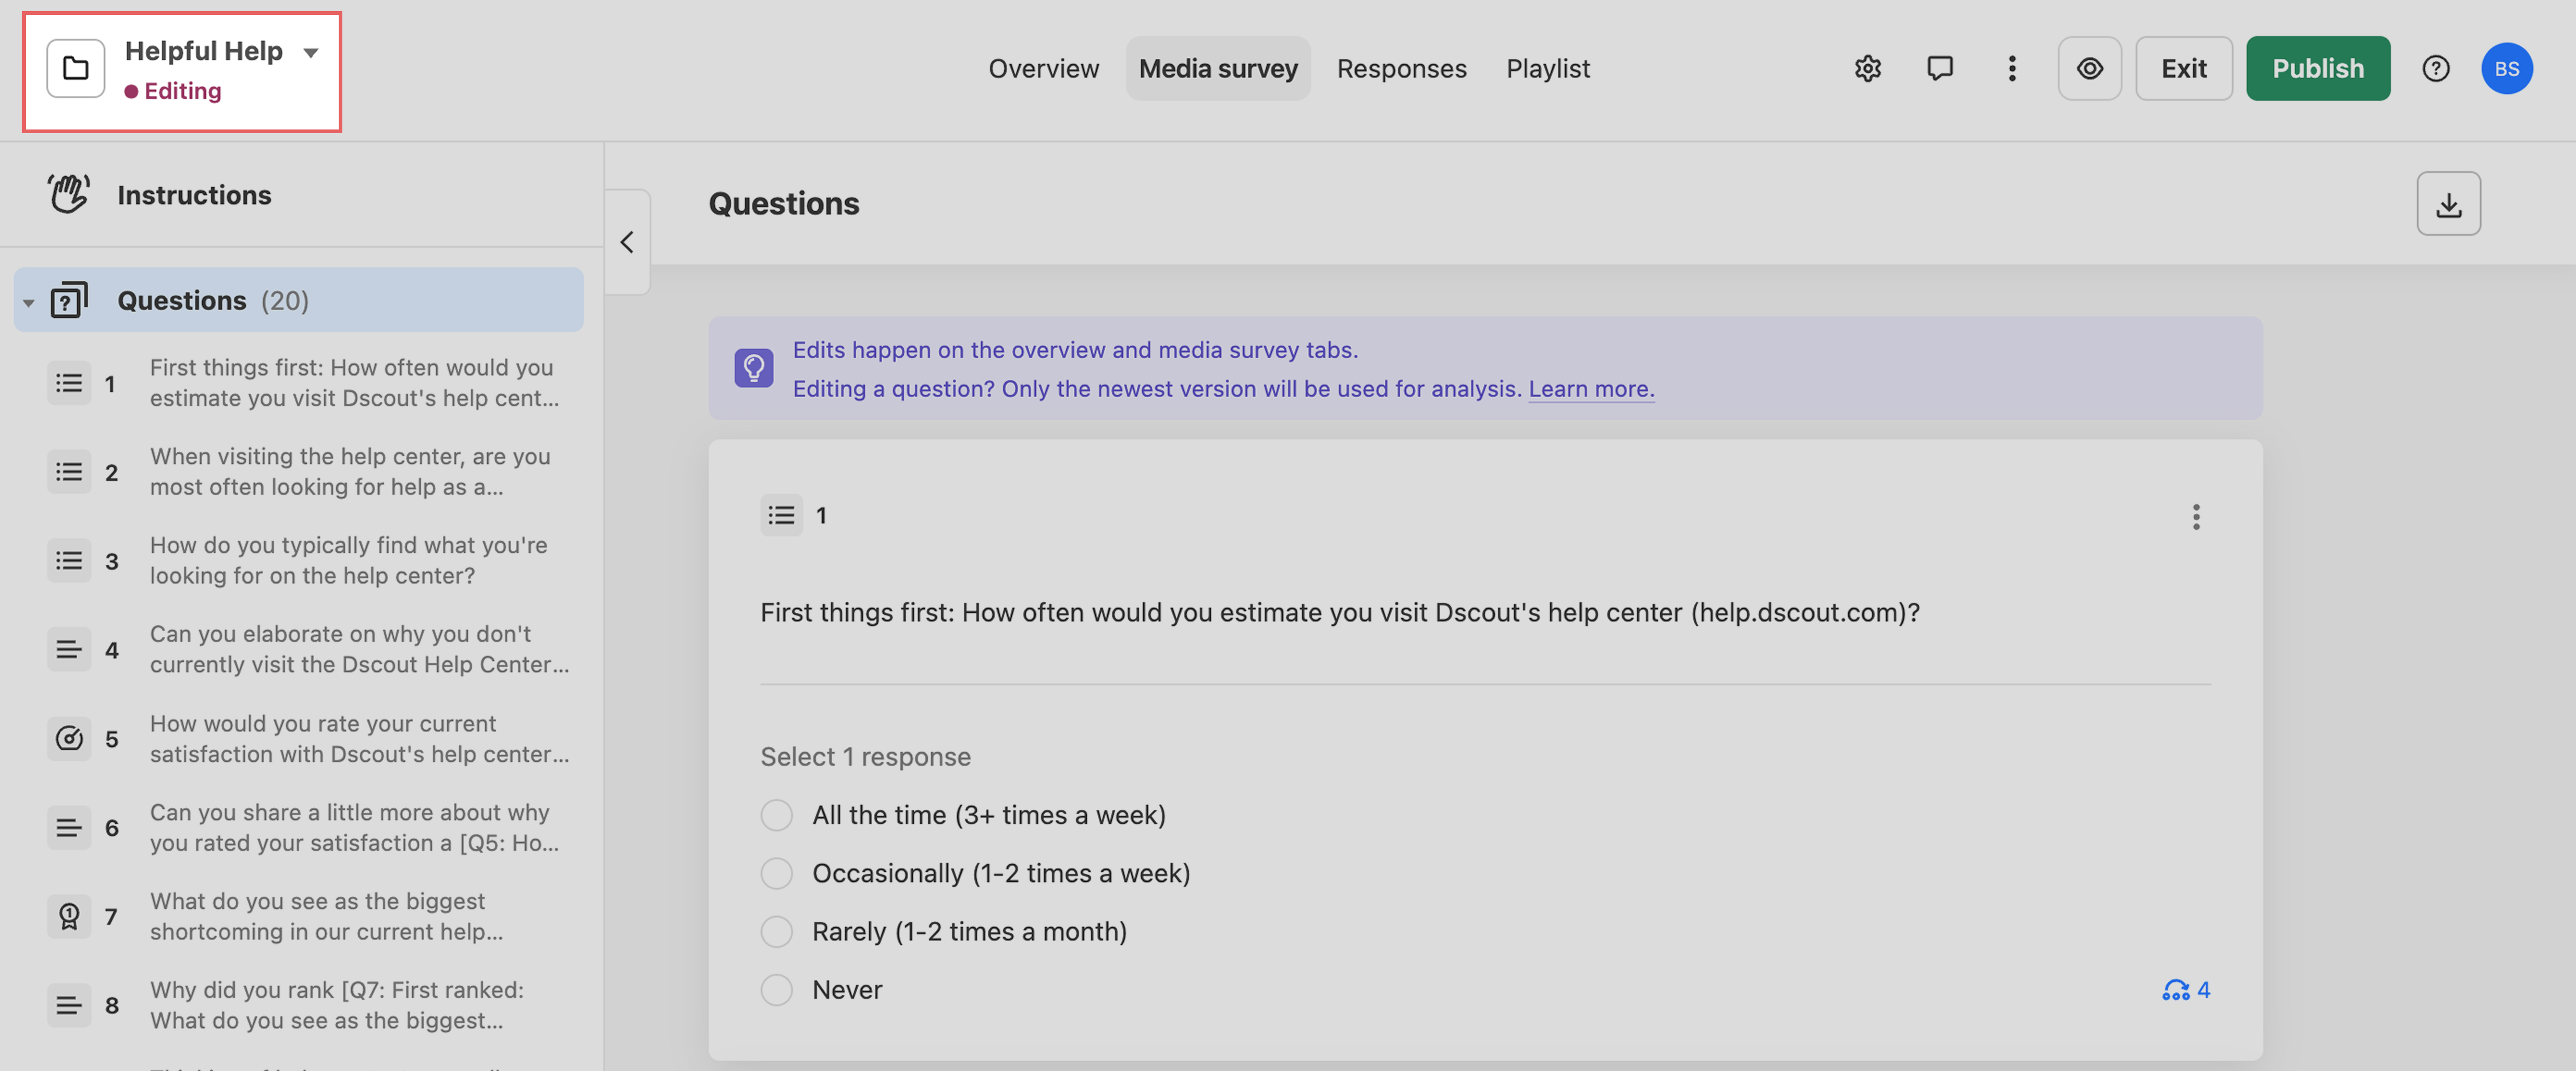Open the settings gear icon
This screenshot has height=1071, width=2576.
click(1867, 69)
